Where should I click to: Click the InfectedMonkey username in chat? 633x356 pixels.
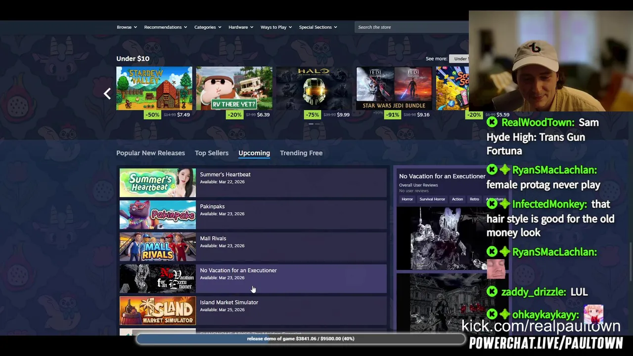(549, 204)
